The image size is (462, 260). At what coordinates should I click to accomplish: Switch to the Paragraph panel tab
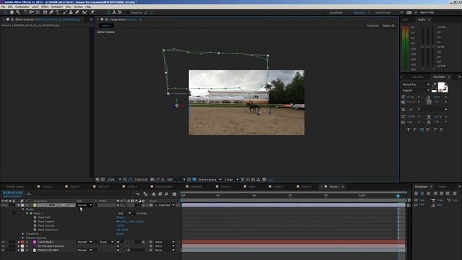click(x=421, y=186)
